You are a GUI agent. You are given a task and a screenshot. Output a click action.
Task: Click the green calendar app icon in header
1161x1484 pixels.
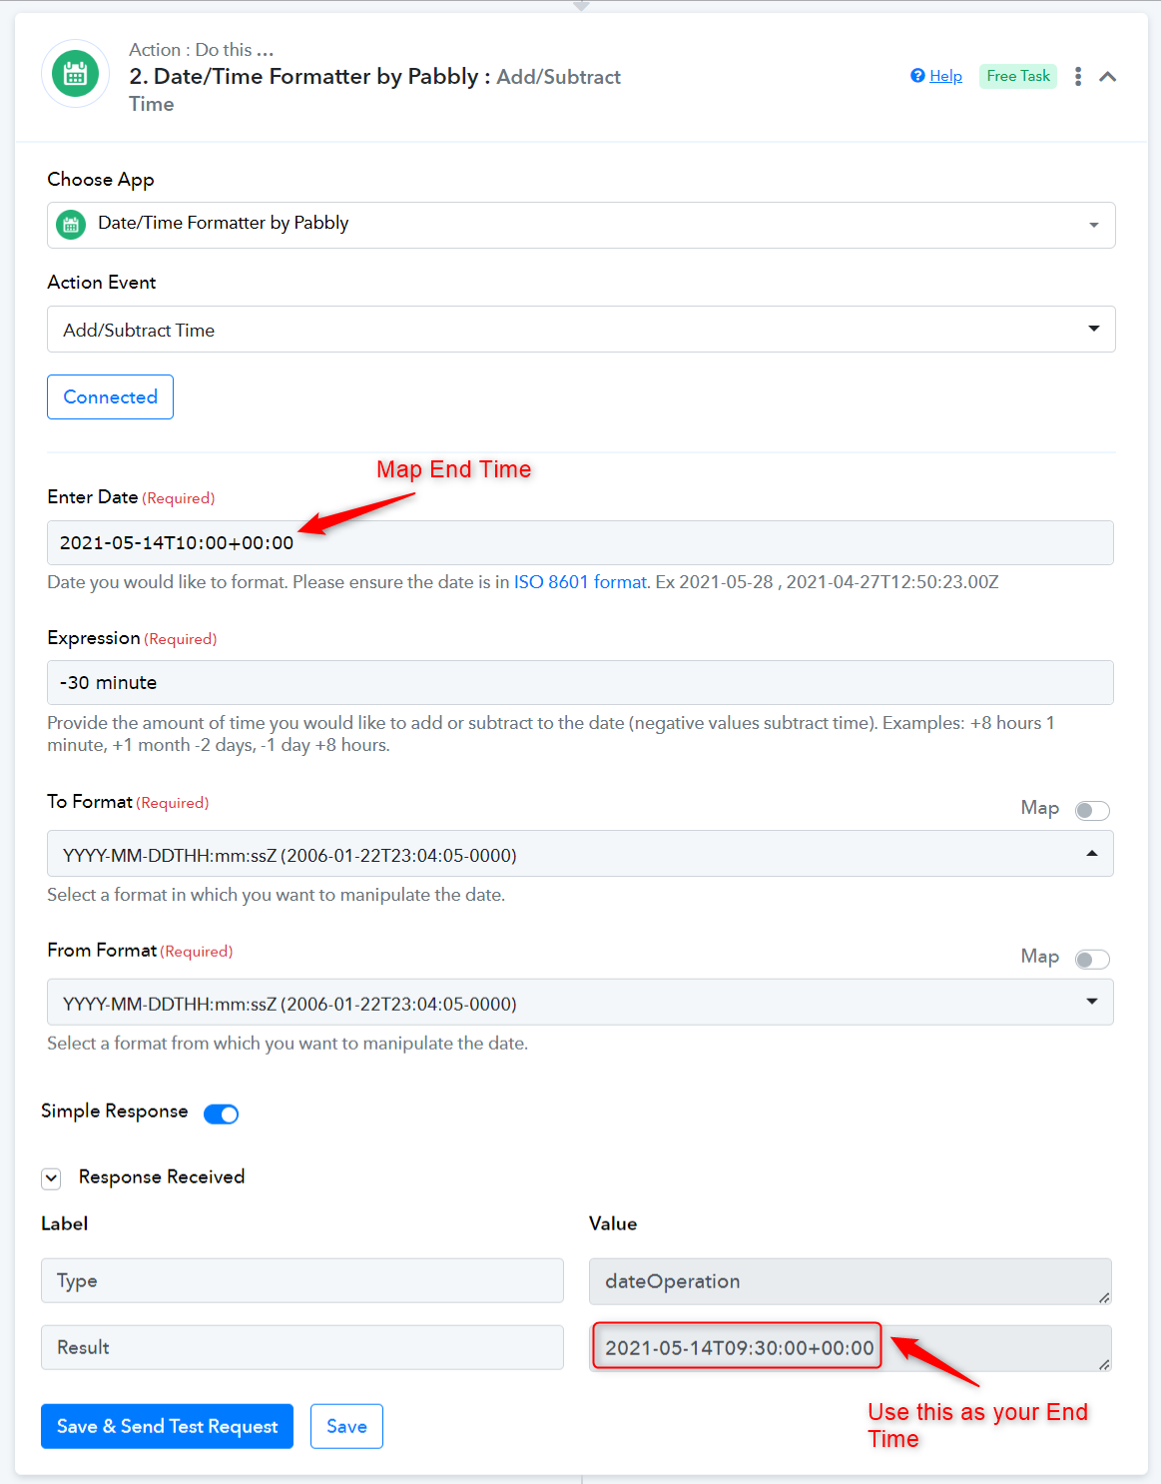point(75,74)
